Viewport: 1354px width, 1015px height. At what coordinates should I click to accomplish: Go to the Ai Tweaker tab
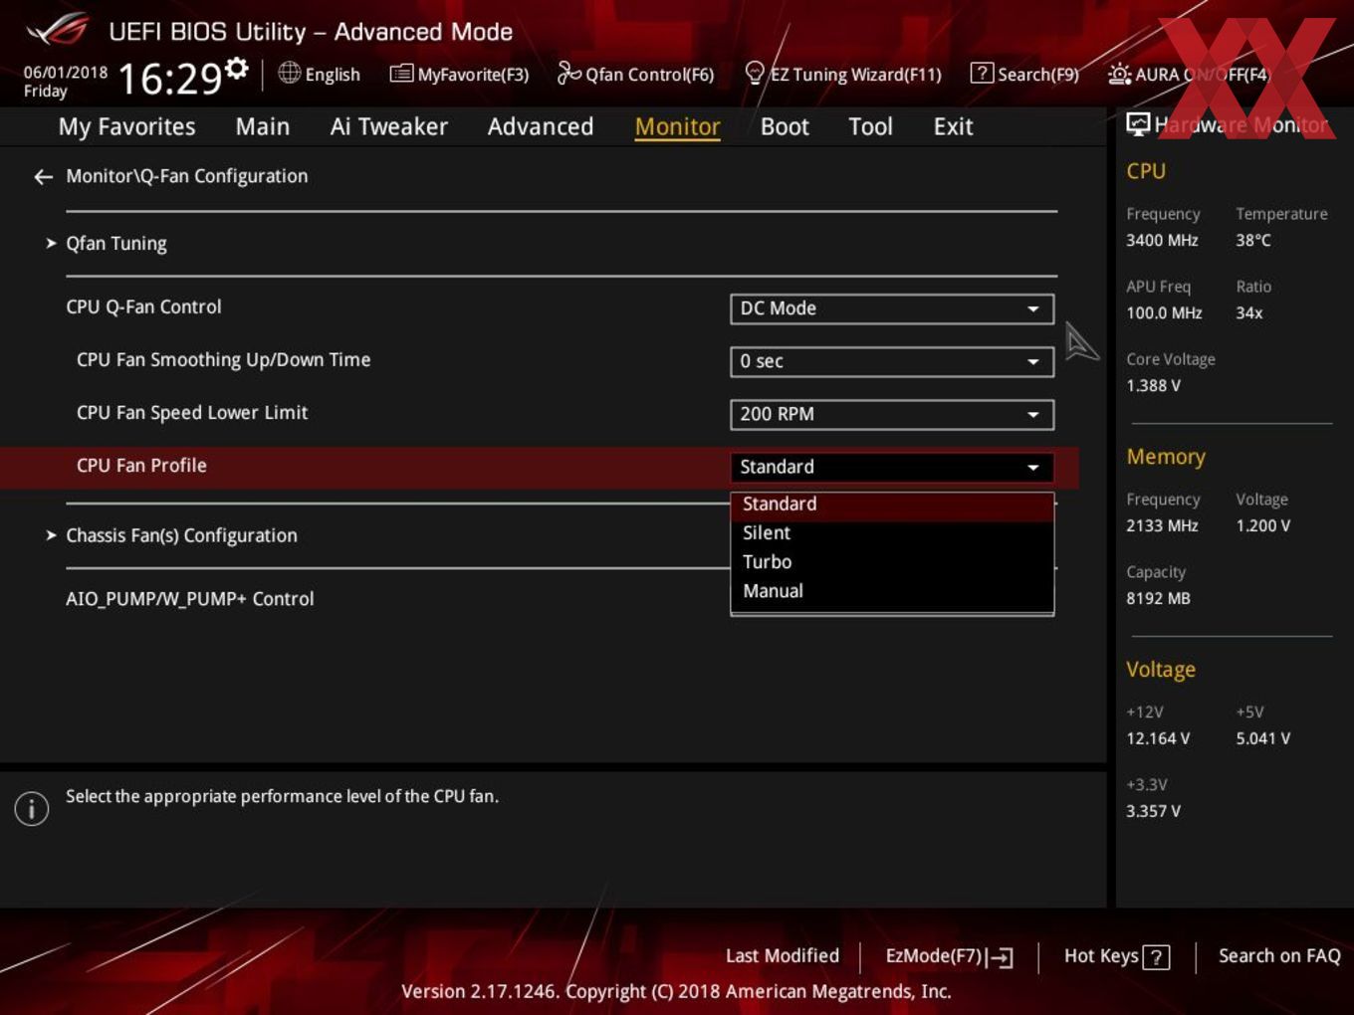[389, 126]
